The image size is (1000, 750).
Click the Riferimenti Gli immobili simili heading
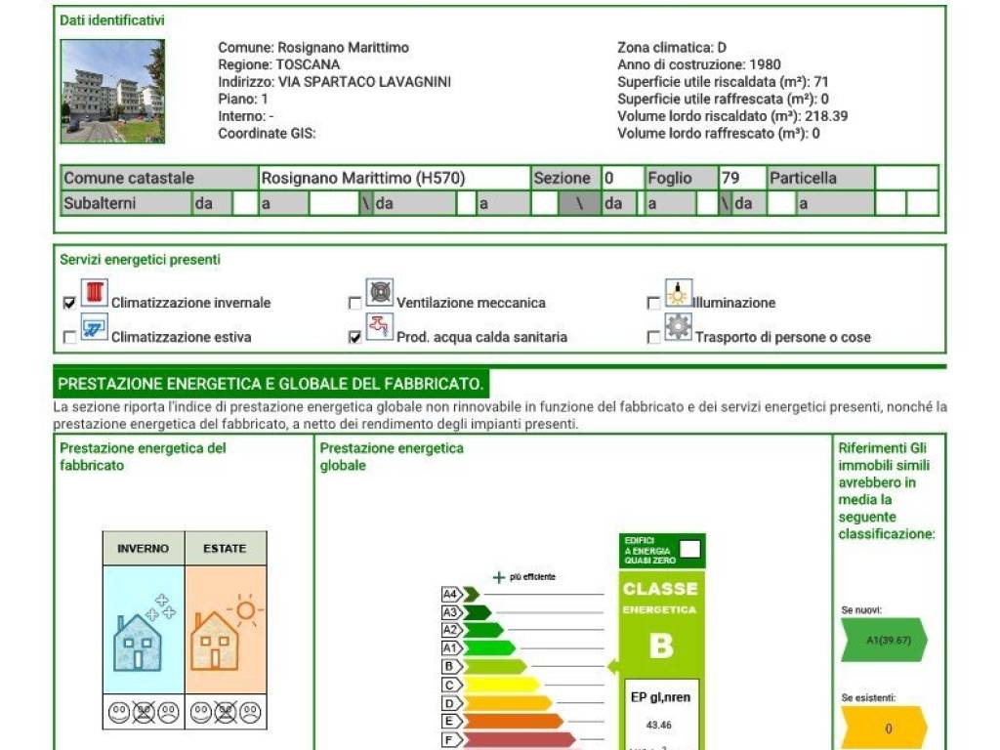tap(887, 491)
